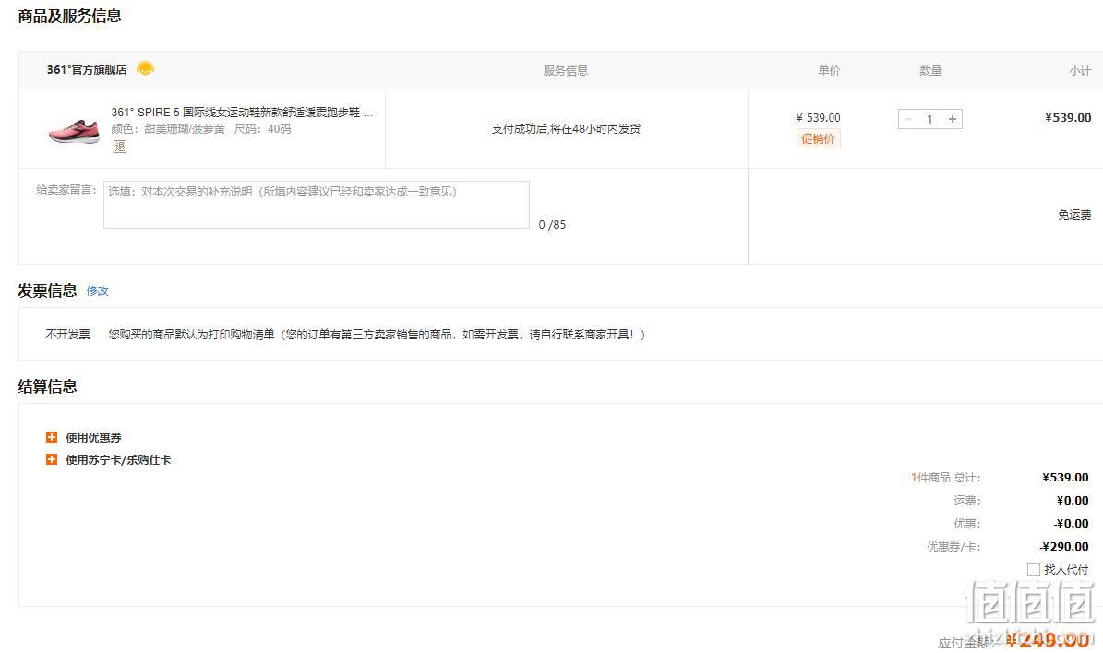Focus the quantity field showing 1

point(930,119)
